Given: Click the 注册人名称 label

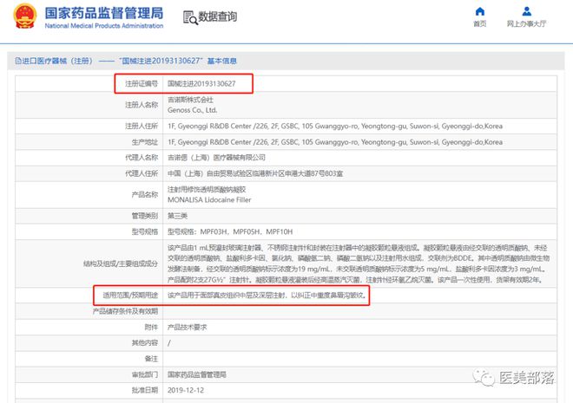Looking at the screenshot, I should click(x=142, y=105).
